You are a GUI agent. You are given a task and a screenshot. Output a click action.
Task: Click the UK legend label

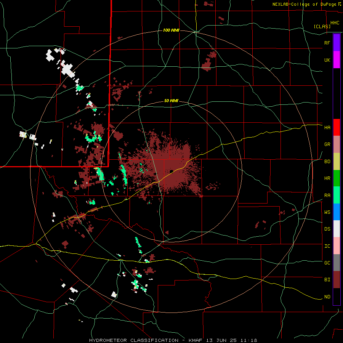click(x=327, y=60)
